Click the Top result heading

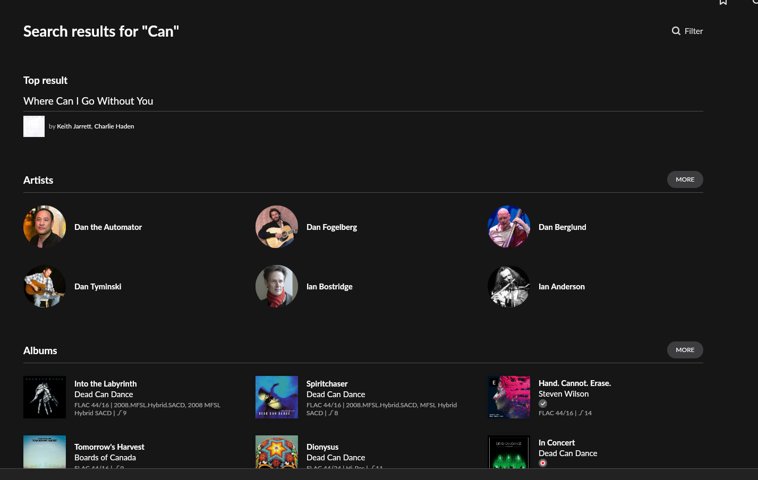45,81
